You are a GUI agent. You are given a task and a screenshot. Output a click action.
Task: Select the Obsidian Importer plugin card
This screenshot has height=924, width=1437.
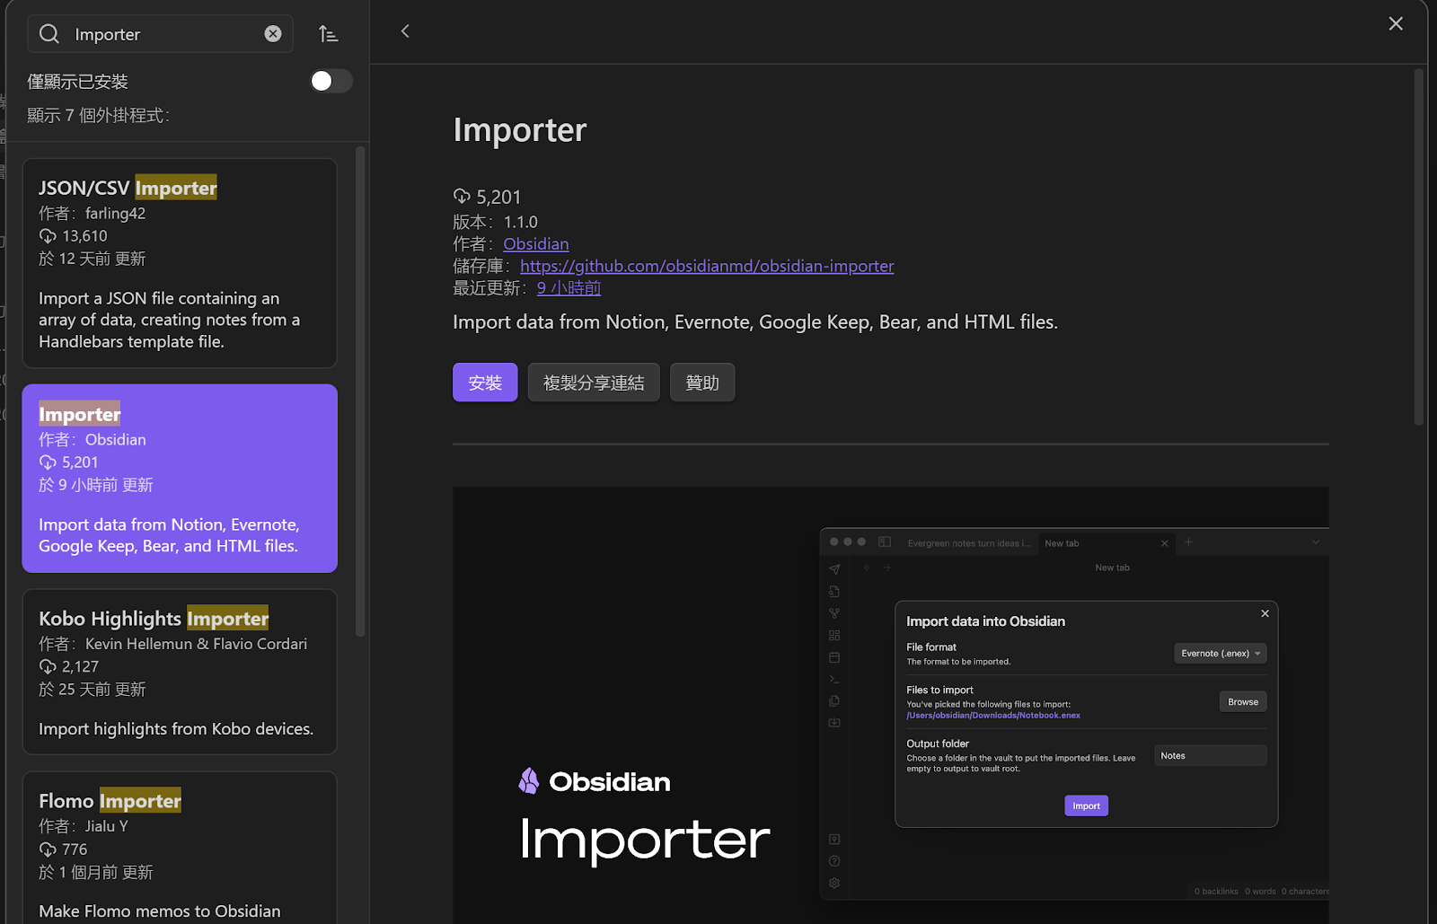point(180,479)
